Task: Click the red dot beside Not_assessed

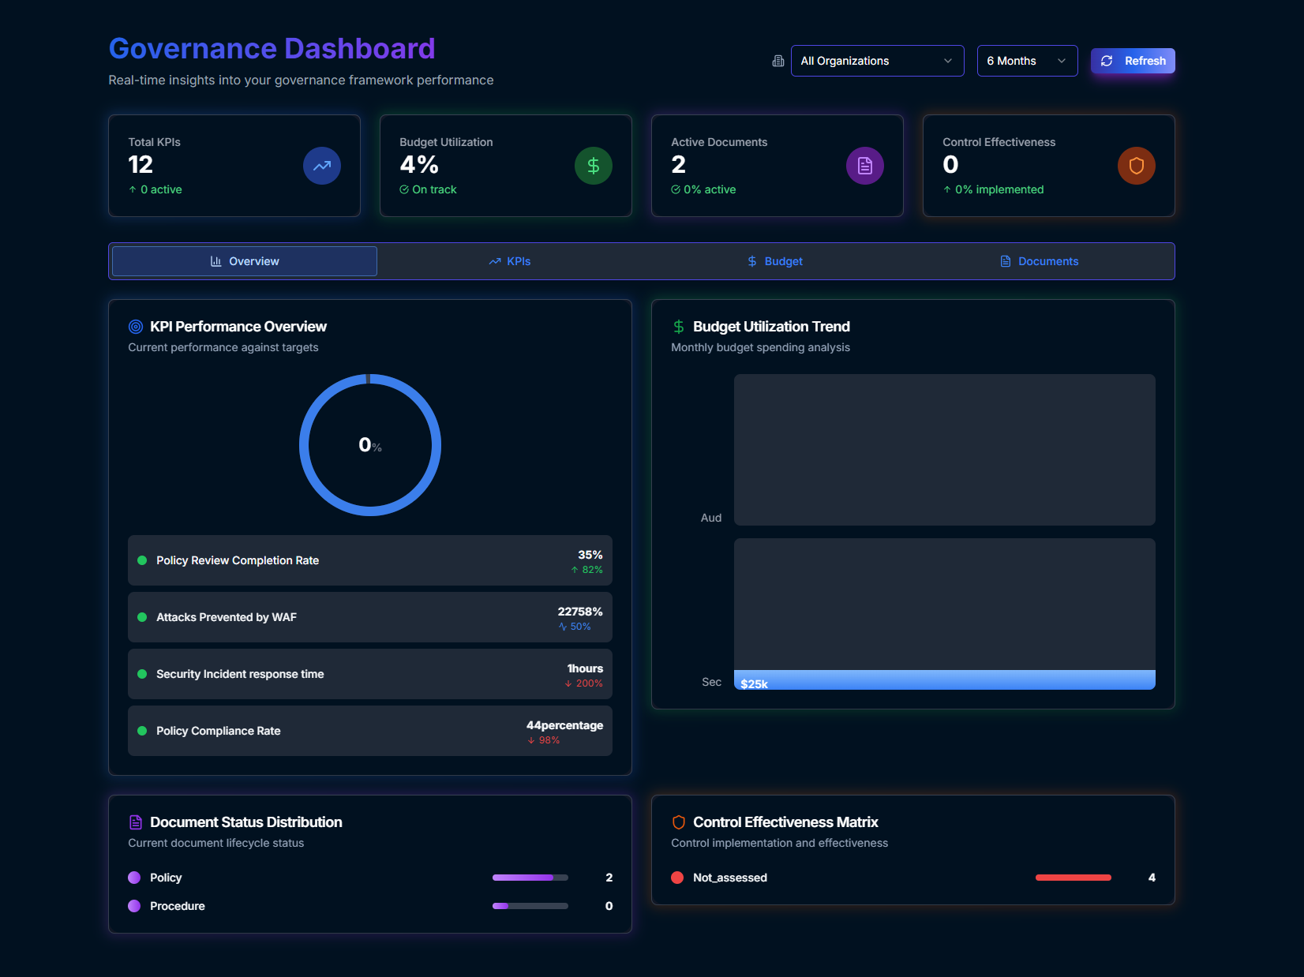Action: coord(677,878)
